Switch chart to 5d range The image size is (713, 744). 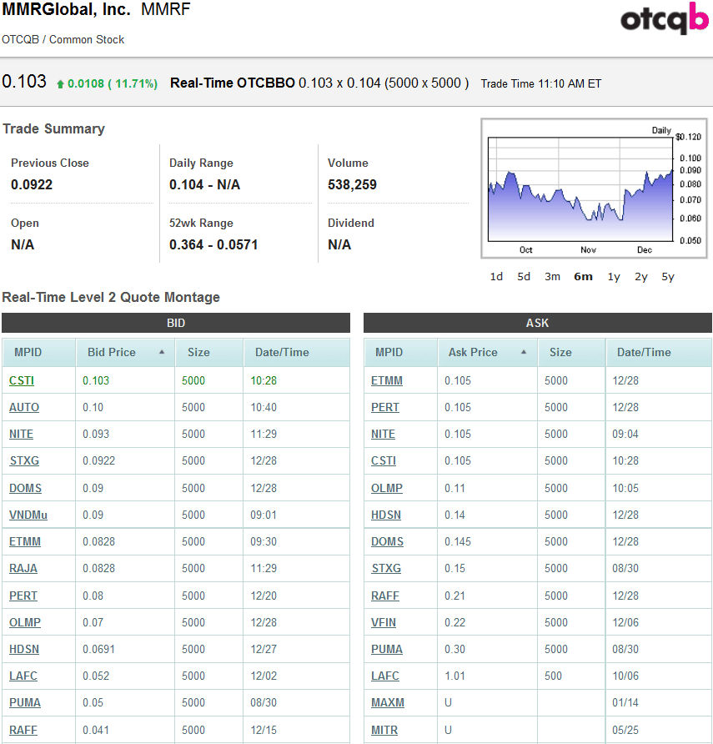pyautogui.click(x=524, y=277)
